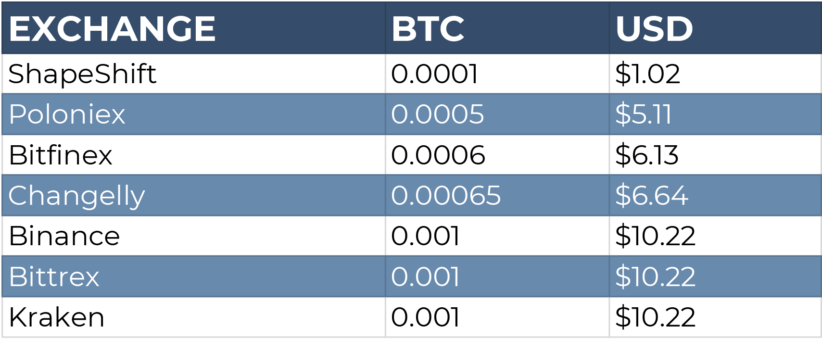822x339 pixels.
Task: Click Binance's 0.001 BTC value
Action: click(425, 236)
